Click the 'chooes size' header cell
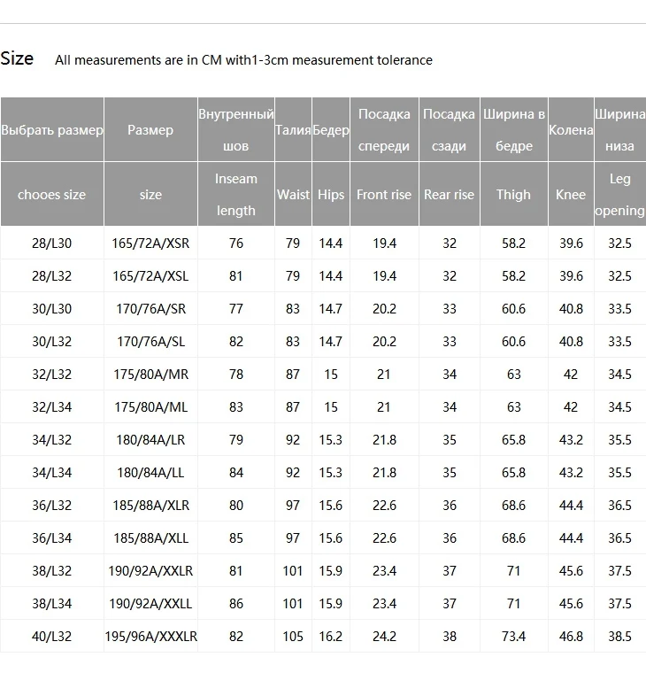This screenshot has height=688, width=646. coord(51,195)
